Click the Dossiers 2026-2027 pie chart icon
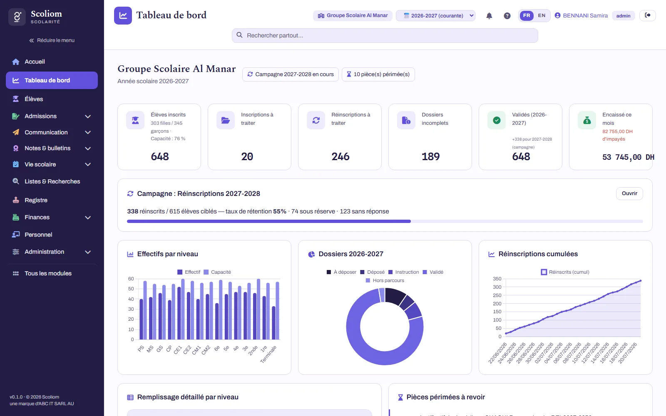 click(x=311, y=254)
